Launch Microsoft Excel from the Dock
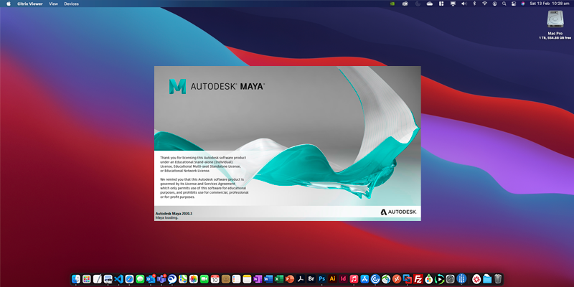 coord(279,279)
